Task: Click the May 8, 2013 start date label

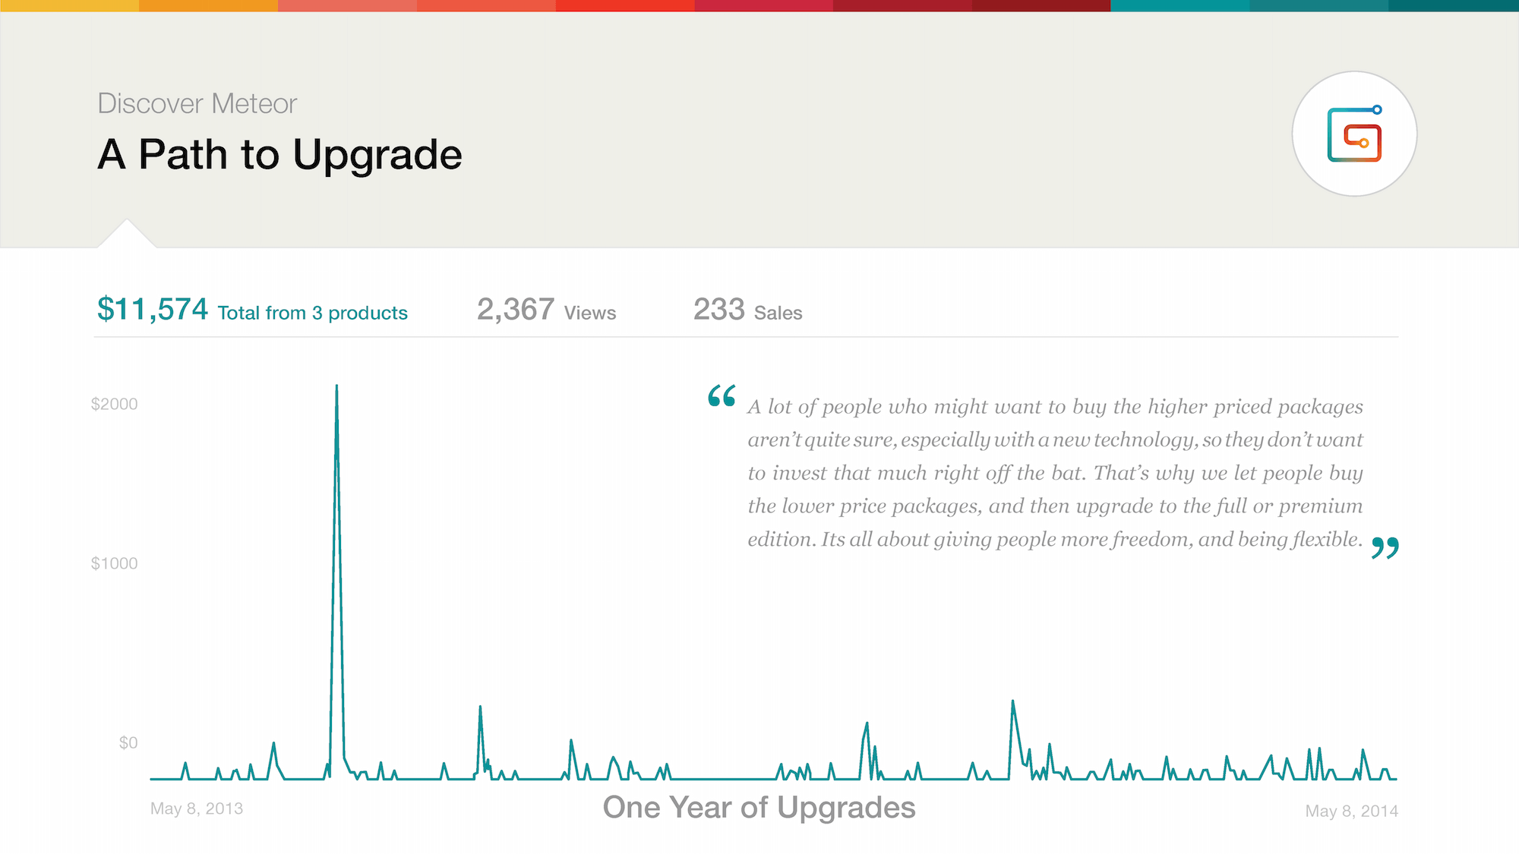Action: pos(197,808)
